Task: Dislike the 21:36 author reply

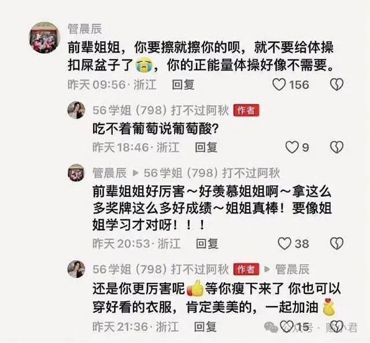Action: pyautogui.click(x=336, y=326)
